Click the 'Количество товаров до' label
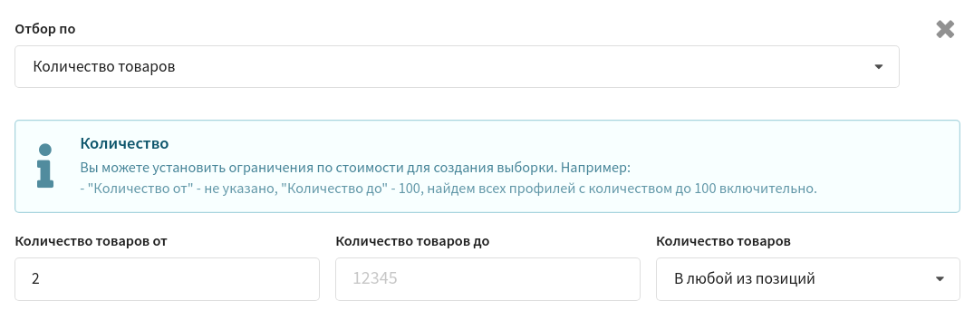This screenshot has height=330, width=974. (412, 242)
